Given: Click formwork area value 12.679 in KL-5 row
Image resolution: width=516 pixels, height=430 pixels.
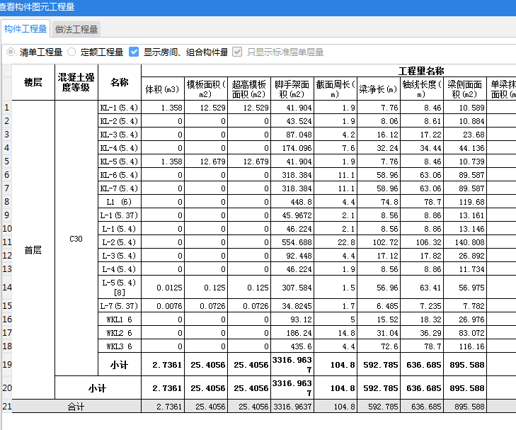Looking at the screenshot, I should [206, 162].
